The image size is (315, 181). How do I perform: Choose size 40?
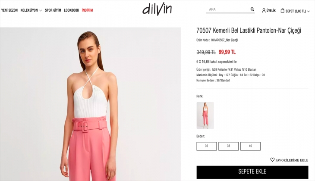pyautogui.click(x=250, y=146)
